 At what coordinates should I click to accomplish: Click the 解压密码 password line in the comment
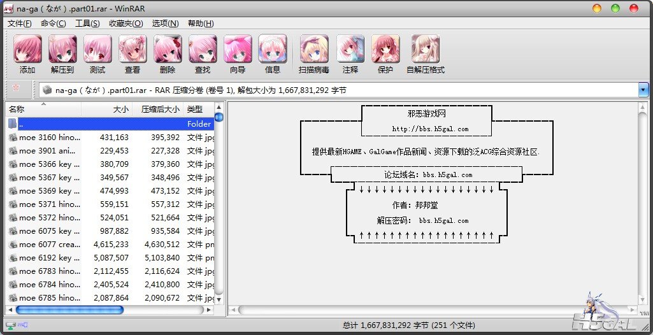[x=423, y=220]
